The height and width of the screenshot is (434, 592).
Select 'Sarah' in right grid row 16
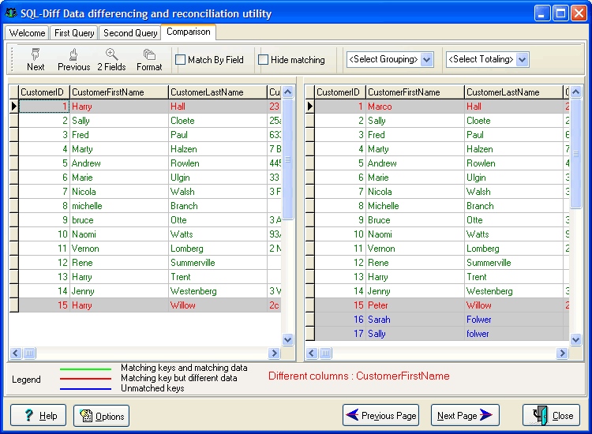(x=379, y=320)
